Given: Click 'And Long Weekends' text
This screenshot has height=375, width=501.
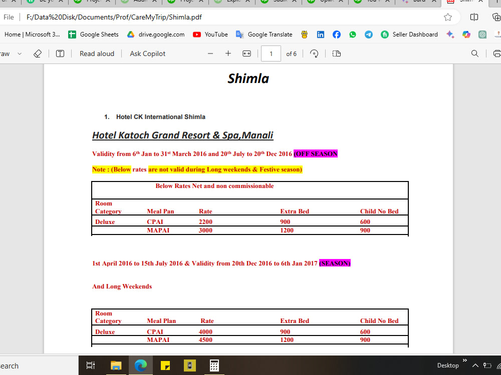Looking at the screenshot, I should 122,286.
